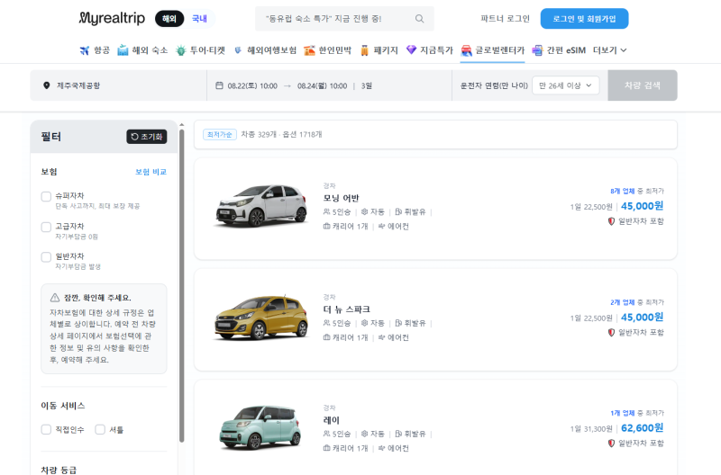The height and width of the screenshot is (475, 721).
Task: Open the 투어·티켓 menu tab
Action: 200,50
